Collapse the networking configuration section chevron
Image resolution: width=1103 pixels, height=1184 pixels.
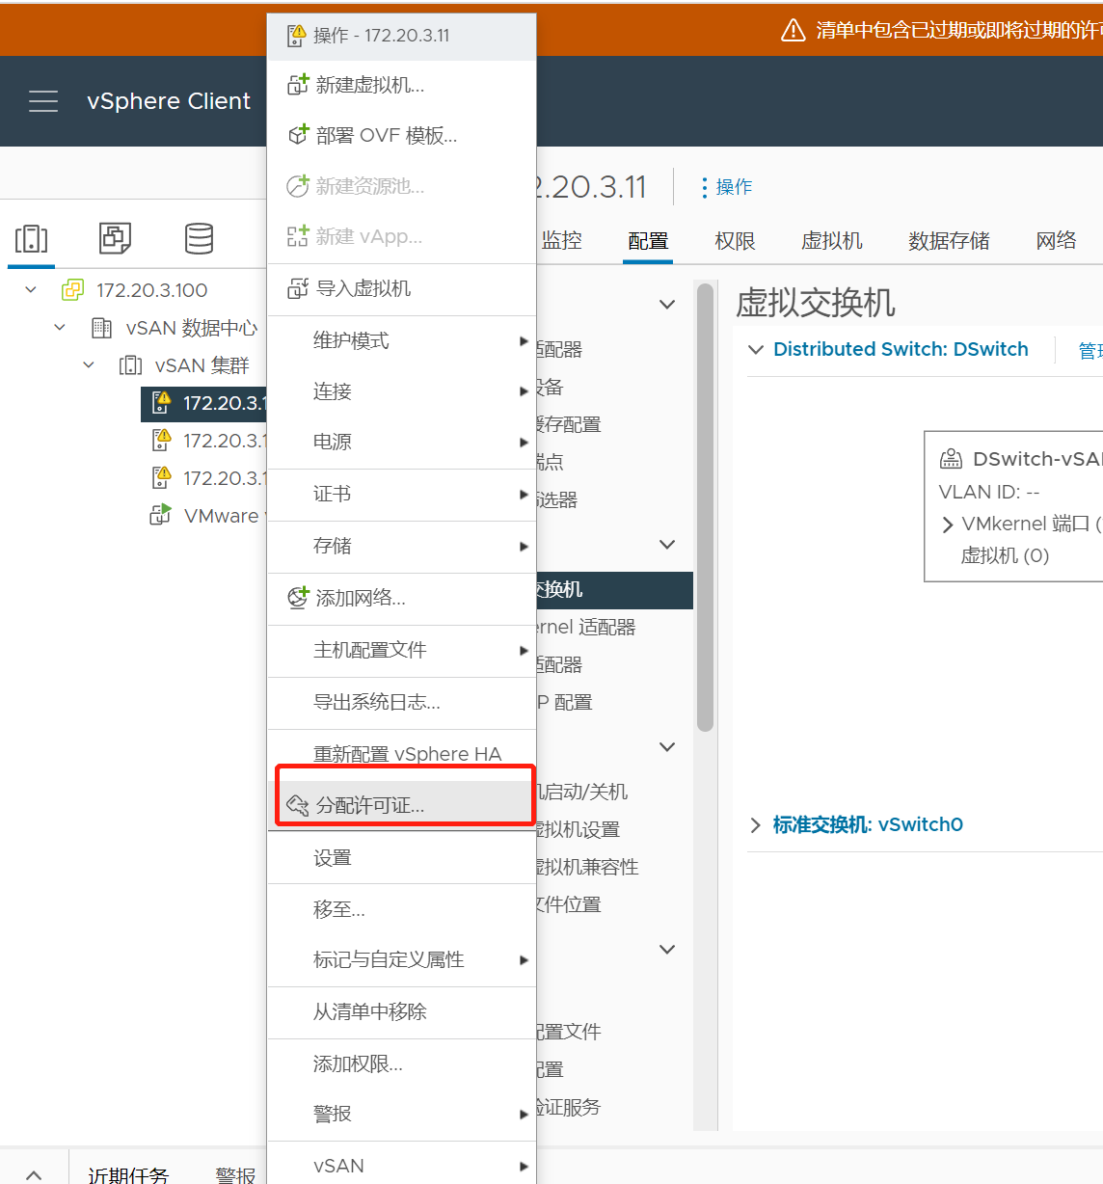(666, 545)
